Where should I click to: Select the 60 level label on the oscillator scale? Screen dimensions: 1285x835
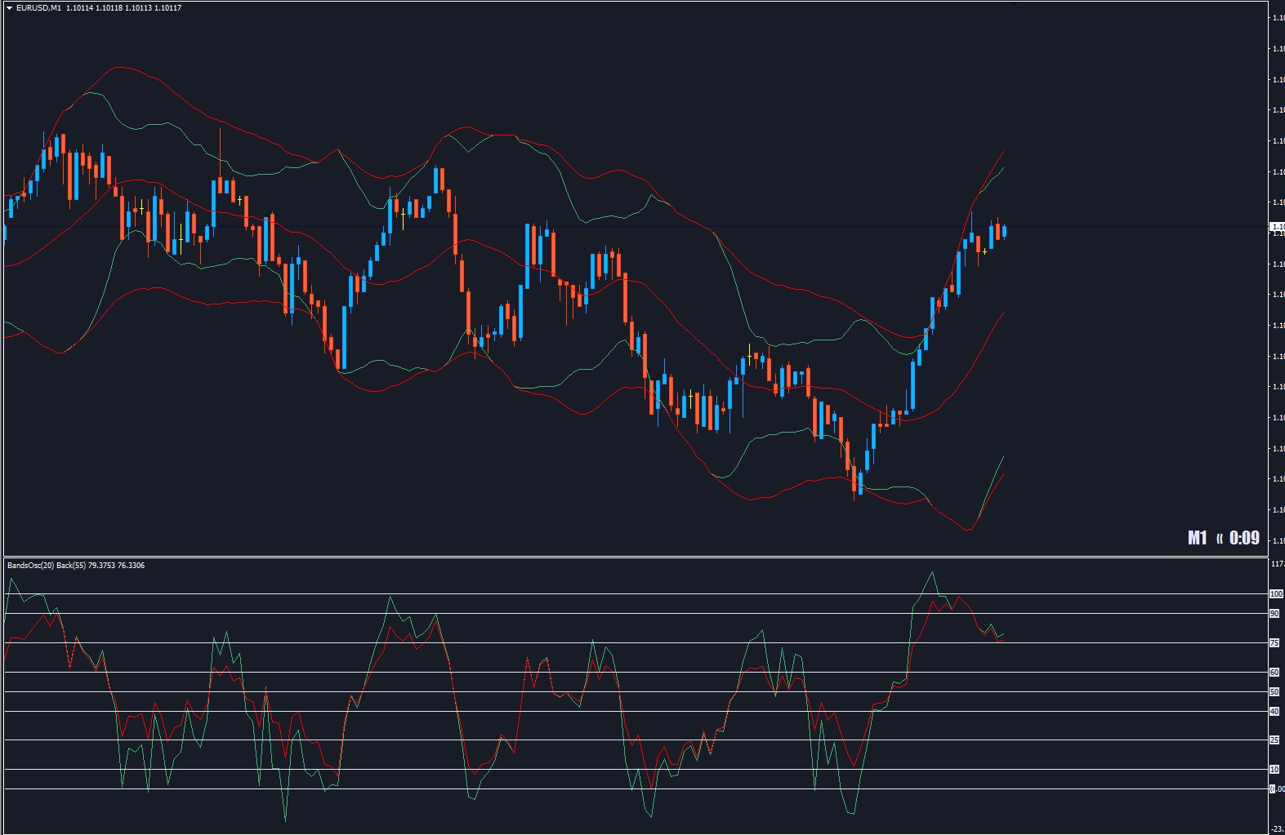1274,673
